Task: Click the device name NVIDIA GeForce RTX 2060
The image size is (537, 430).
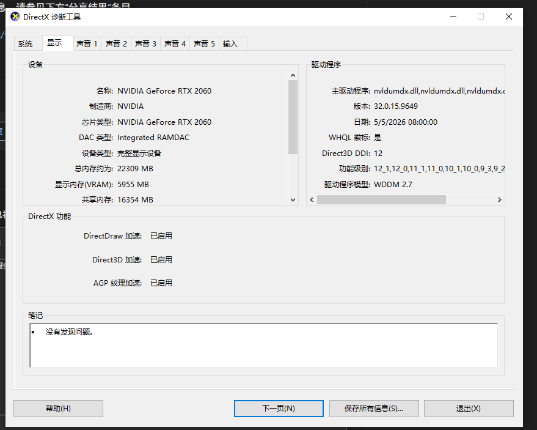Action: [x=164, y=91]
